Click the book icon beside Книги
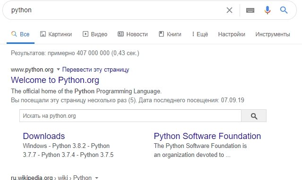302x180 pixels. pyautogui.click(x=161, y=34)
